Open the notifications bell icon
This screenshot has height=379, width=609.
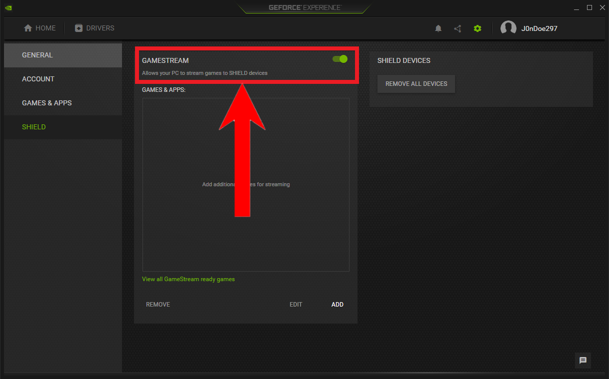click(438, 28)
